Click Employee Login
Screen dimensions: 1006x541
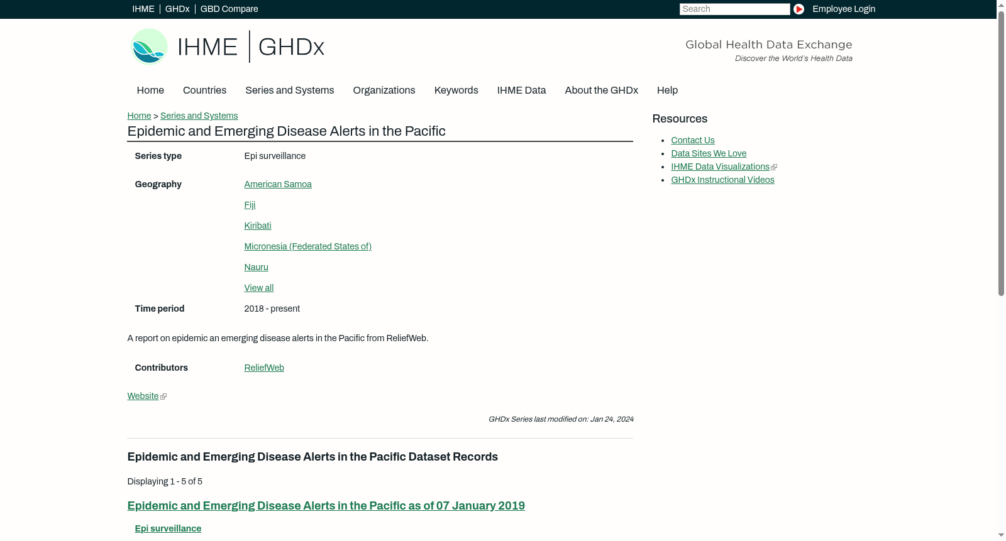point(844,9)
